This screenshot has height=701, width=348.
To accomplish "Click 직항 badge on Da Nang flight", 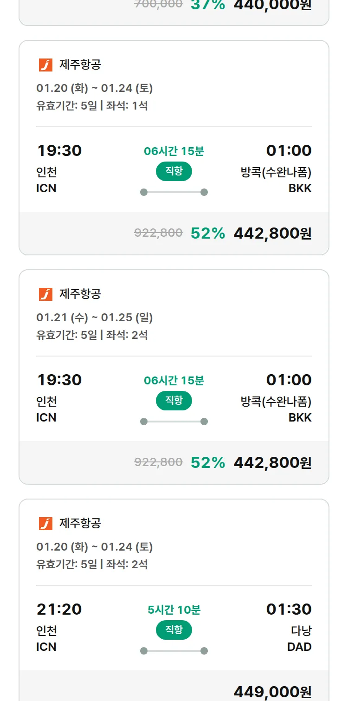I will pos(174,630).
